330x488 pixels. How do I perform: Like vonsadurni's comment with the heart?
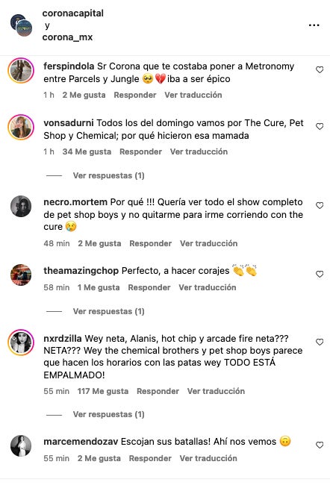point(320,126)
